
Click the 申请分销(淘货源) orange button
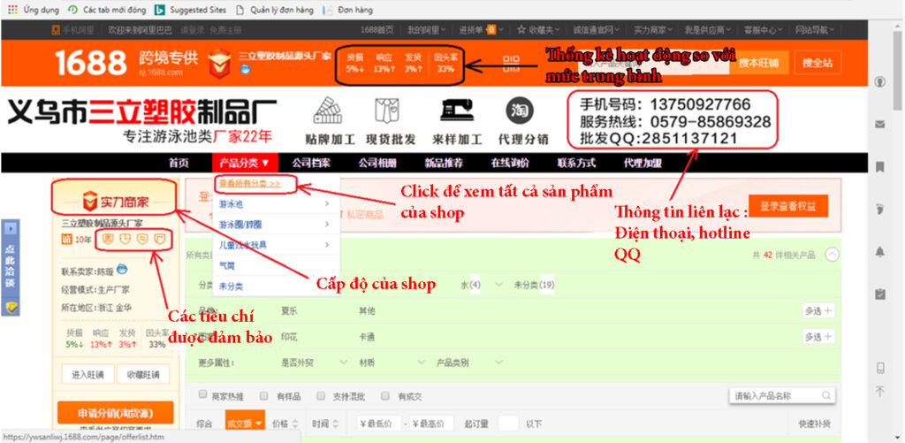116,414
